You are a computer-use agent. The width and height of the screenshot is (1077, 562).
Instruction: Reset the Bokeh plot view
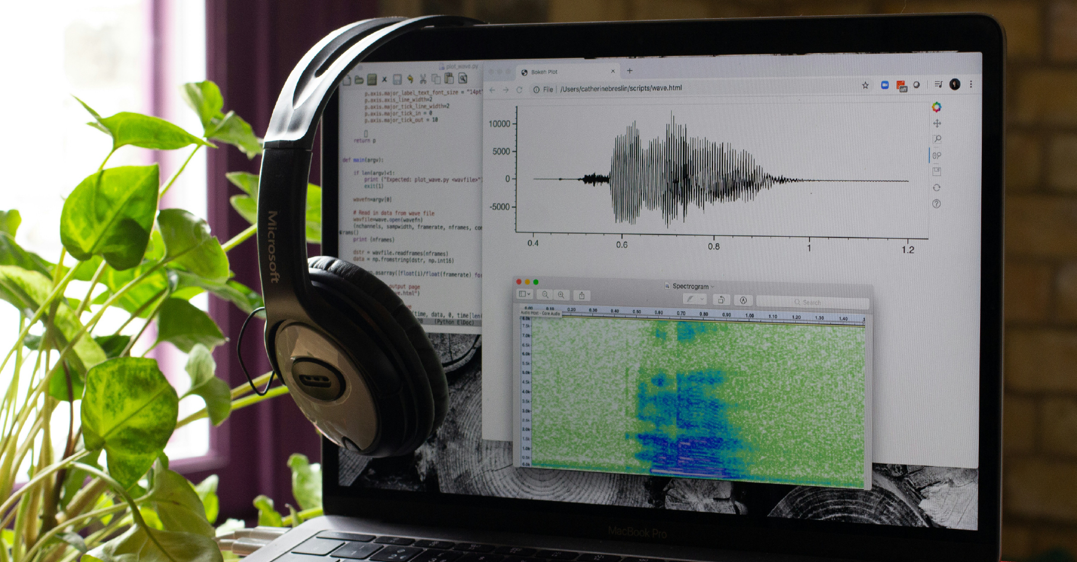[x=937, y=188]
